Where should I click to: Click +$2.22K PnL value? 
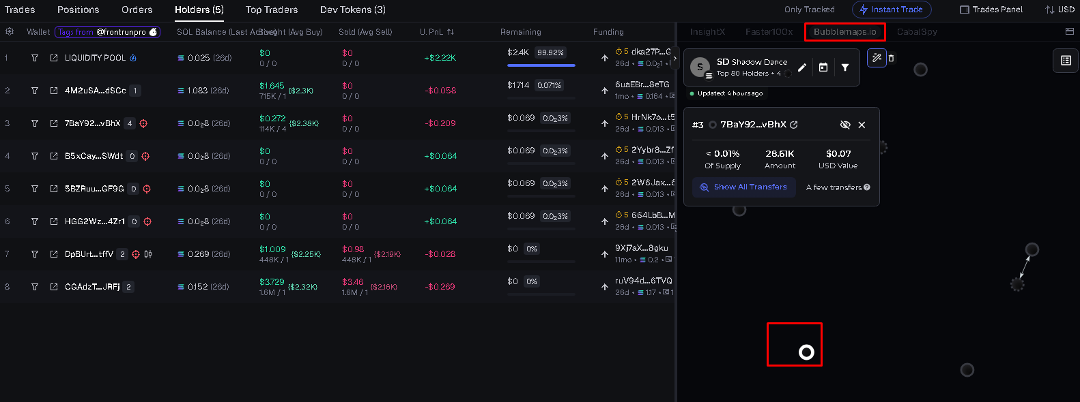(440, 58)
